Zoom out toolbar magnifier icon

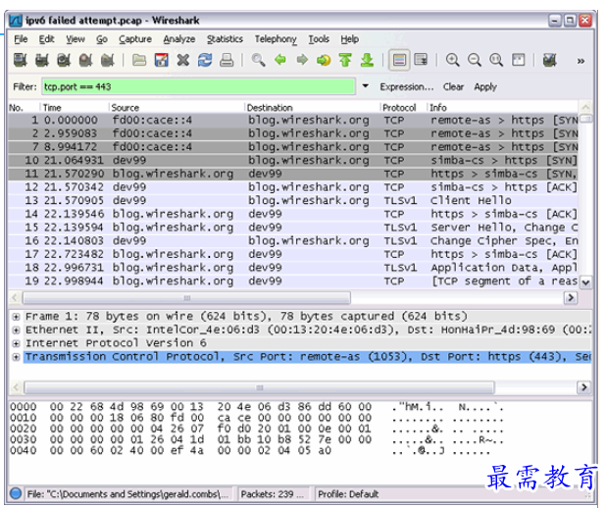[475, 60]
